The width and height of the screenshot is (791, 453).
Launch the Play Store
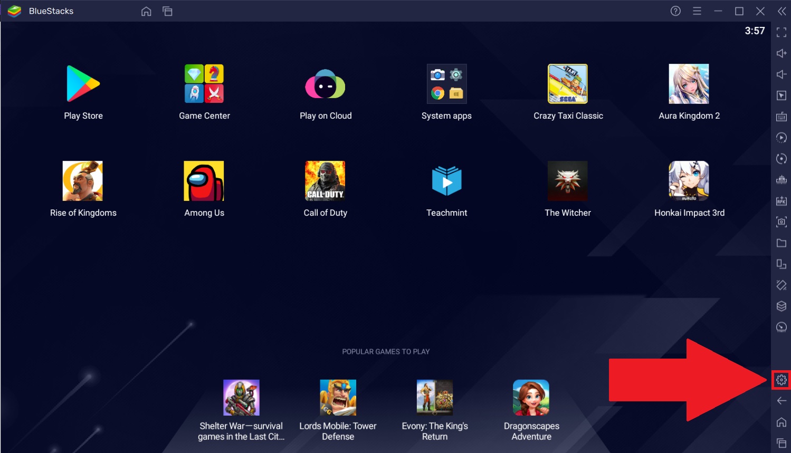tap(83, 83)
